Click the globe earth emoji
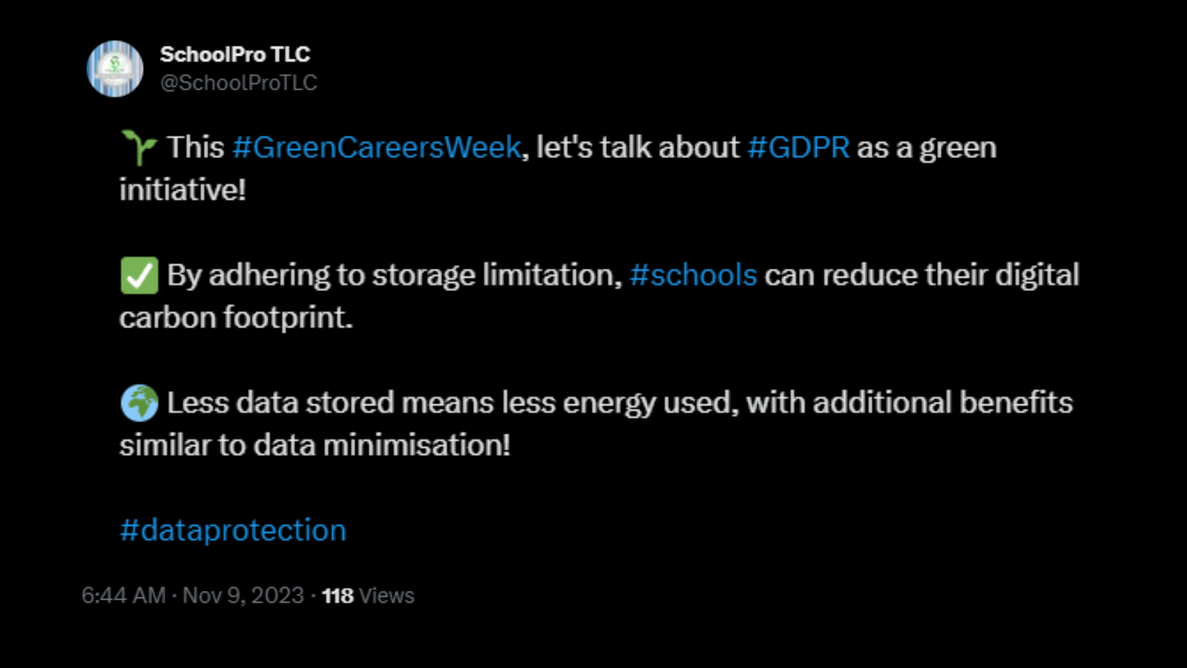 point(139,403)
